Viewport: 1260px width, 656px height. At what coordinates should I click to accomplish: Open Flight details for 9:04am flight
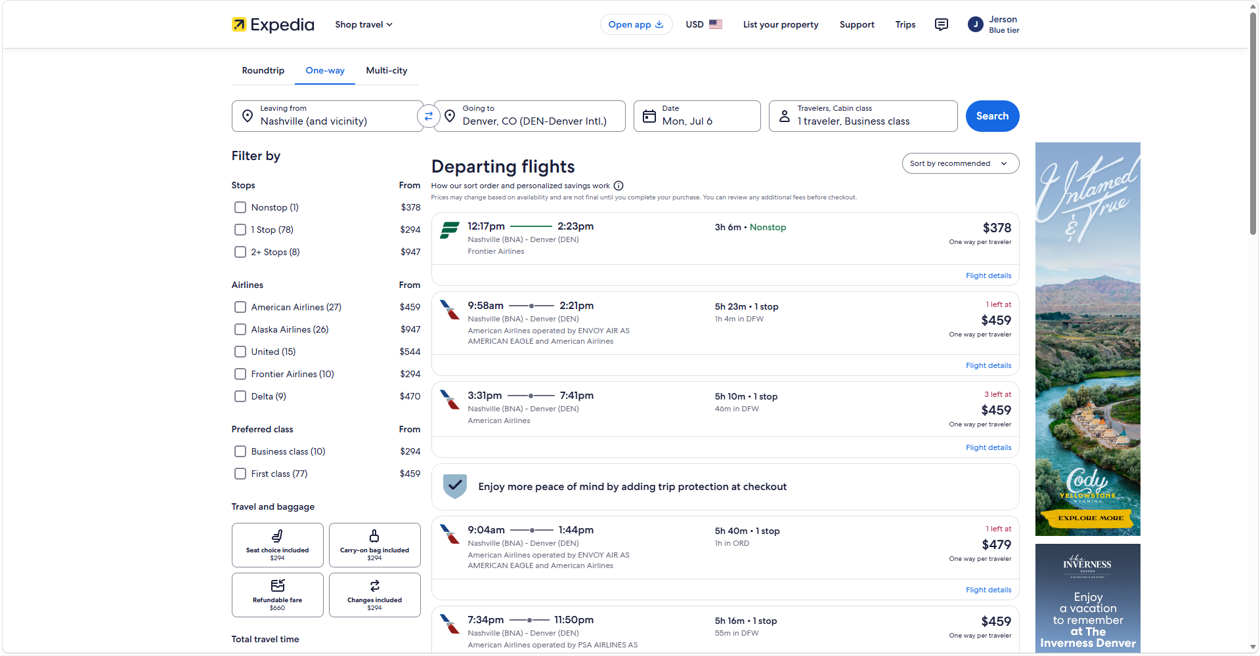tap(988, 590)
